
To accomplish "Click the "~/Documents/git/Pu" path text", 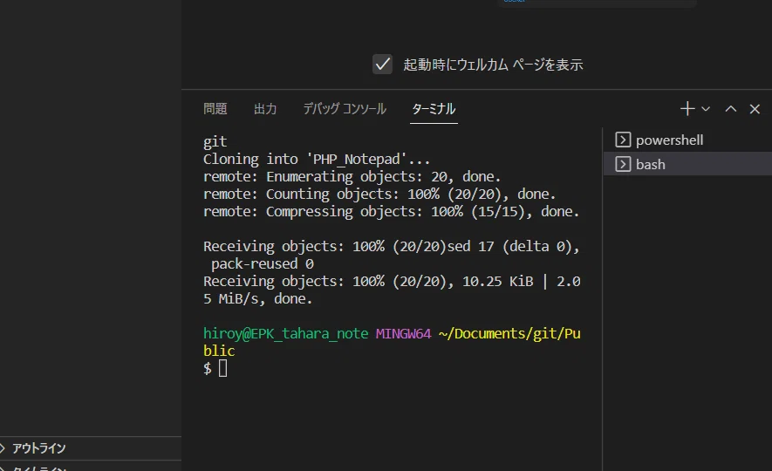I will (509, 334).
